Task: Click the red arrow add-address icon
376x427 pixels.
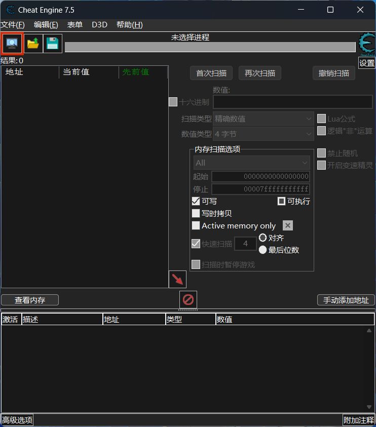Action: coord(178,279)
